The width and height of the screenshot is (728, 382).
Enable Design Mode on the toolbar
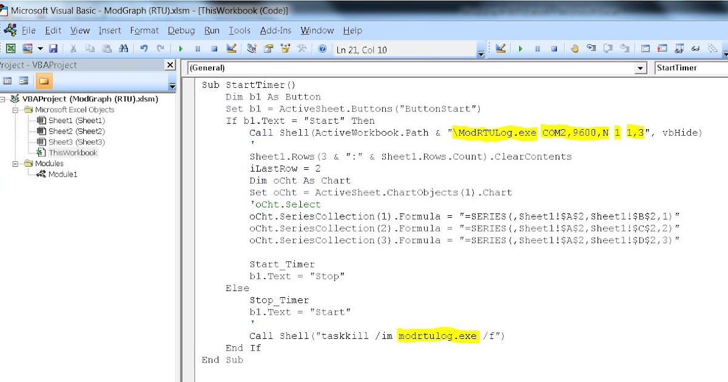coord(231,49)
